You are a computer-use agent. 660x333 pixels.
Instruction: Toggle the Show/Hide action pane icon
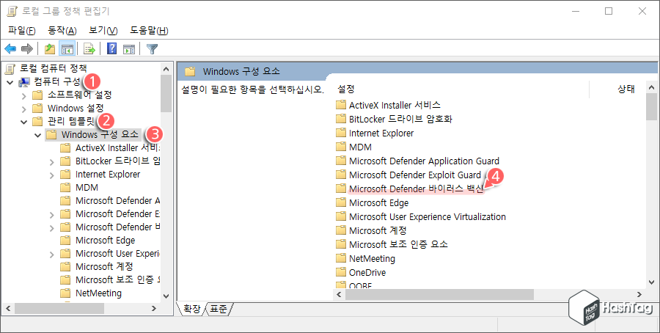(x=129, y=49)
